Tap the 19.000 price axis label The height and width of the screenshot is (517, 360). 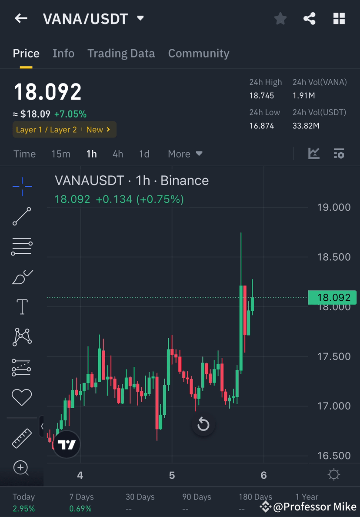click(333, 208)
